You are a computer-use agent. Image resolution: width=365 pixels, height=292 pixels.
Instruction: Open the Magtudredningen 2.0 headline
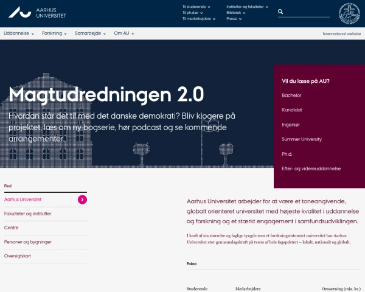106,94
